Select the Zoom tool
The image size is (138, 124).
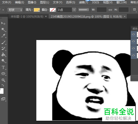[x=3, y=80]
